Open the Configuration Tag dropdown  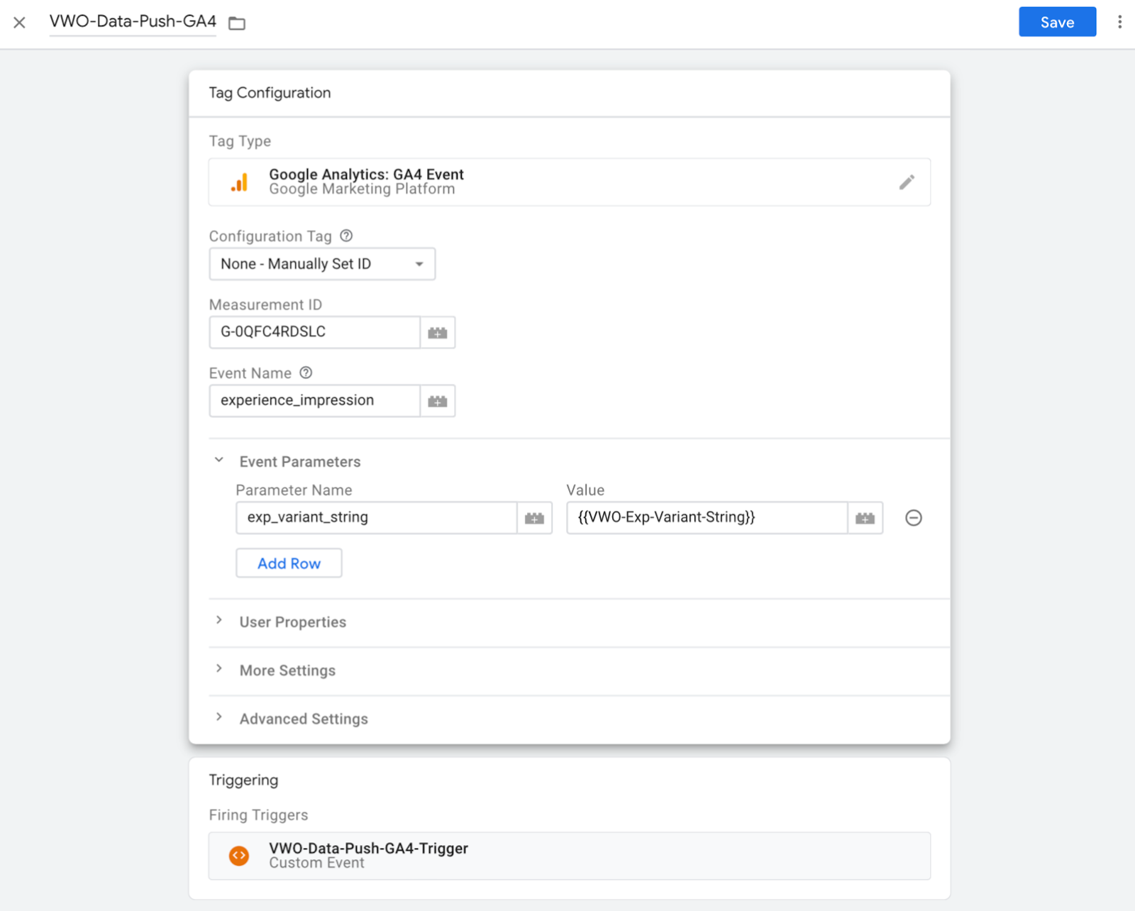point(322,264)
